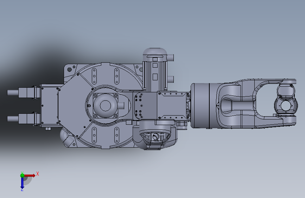This screenshot has height=198, width=305.
Task: Click the green Y axis origin ball
Action: coord(22,175)
